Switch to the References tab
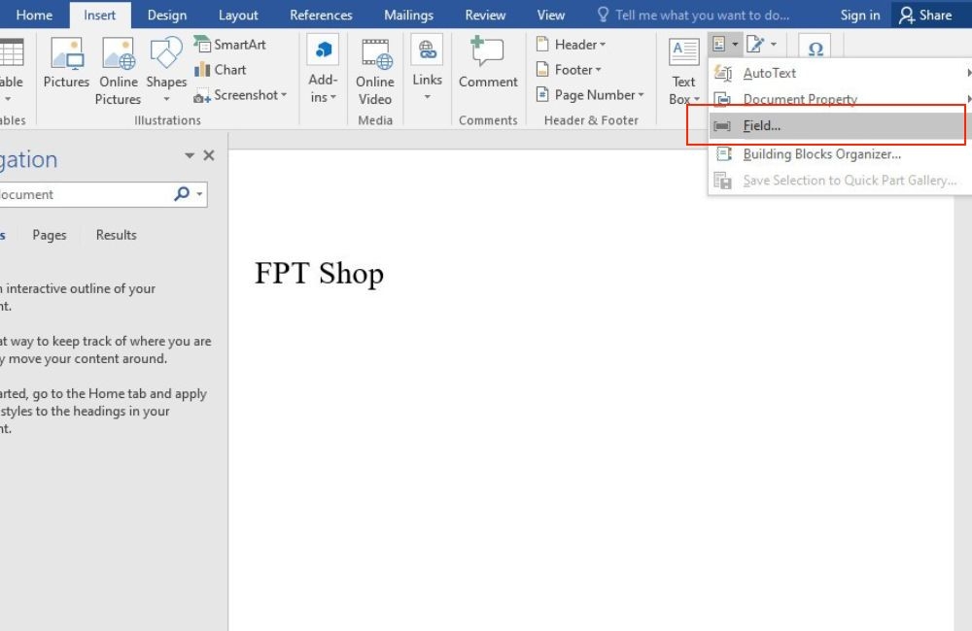 [x=321, y=15]
